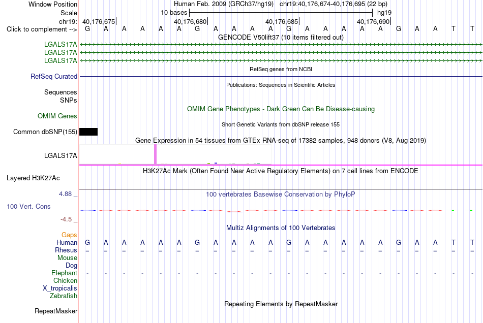Open the RefSeq Curated track label
This screenshot has width=483, height=323.
(53, 76)
